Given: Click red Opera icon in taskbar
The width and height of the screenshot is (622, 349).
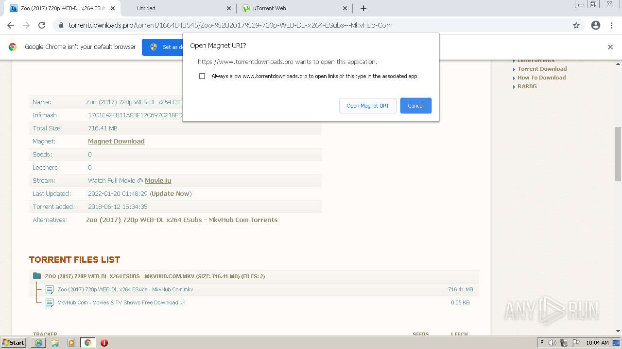Looking at the screenshot, I should pos(104,343).
